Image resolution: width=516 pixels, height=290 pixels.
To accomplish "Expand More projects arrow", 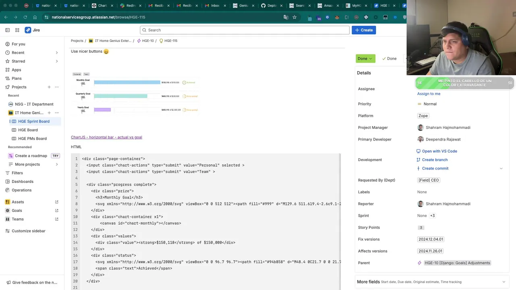I will click(x=56, y=164).
